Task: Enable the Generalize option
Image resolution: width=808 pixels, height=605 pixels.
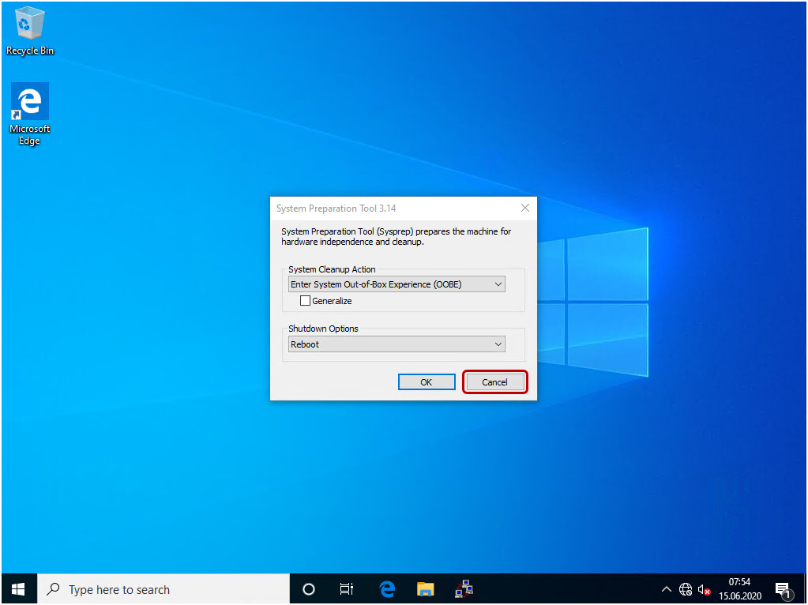Action: tap(305, 300)
